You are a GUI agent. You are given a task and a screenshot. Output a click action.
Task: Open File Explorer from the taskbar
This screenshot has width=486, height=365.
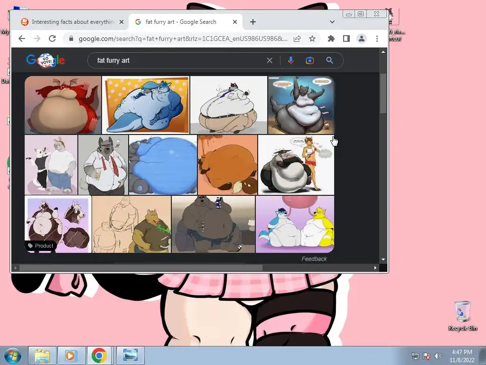42,355
